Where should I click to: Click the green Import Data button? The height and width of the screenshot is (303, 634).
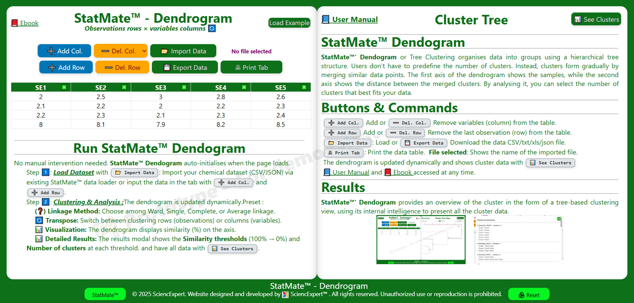coord(183,51)
